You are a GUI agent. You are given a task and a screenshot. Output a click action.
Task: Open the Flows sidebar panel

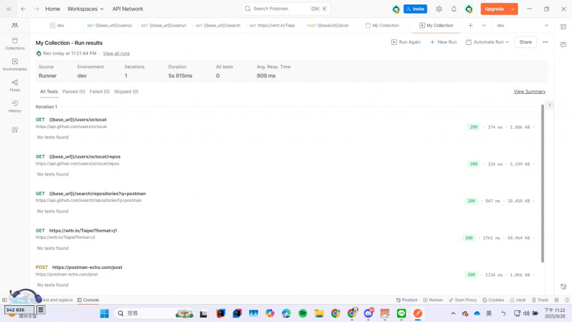pyautogui.click(x=15, y=86)
